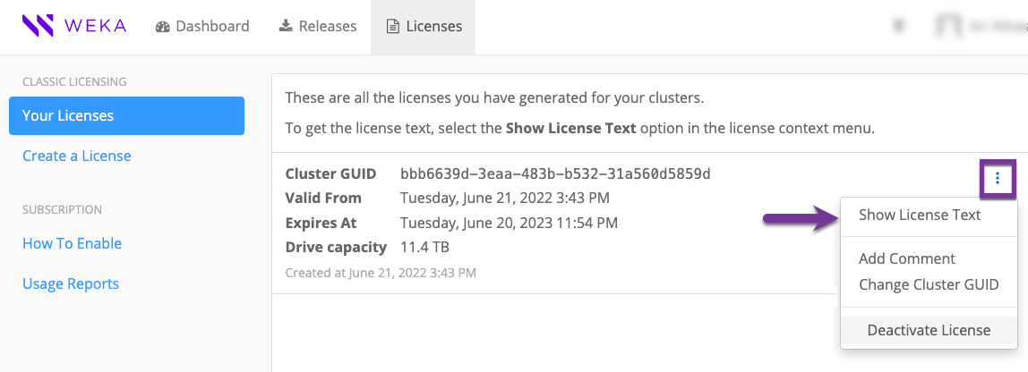Click the Cluster GUID value text
1028x372 pixels.
555,173
